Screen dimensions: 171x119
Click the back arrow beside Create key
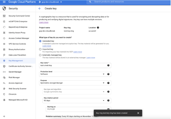(40, 9)
